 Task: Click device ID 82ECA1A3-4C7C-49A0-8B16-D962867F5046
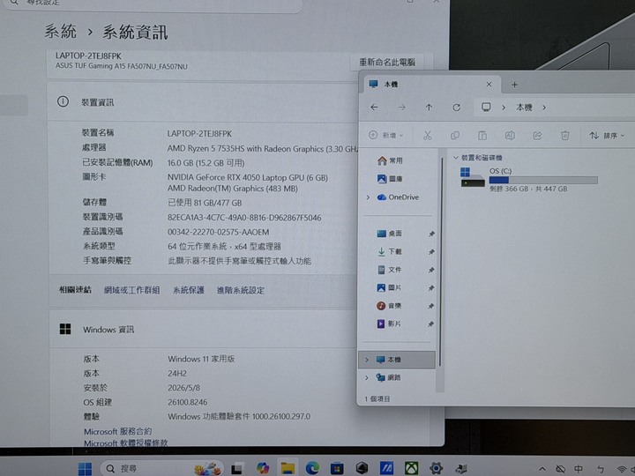244,218
